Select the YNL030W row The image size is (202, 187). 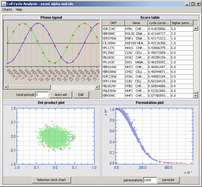tap(148, 91)
